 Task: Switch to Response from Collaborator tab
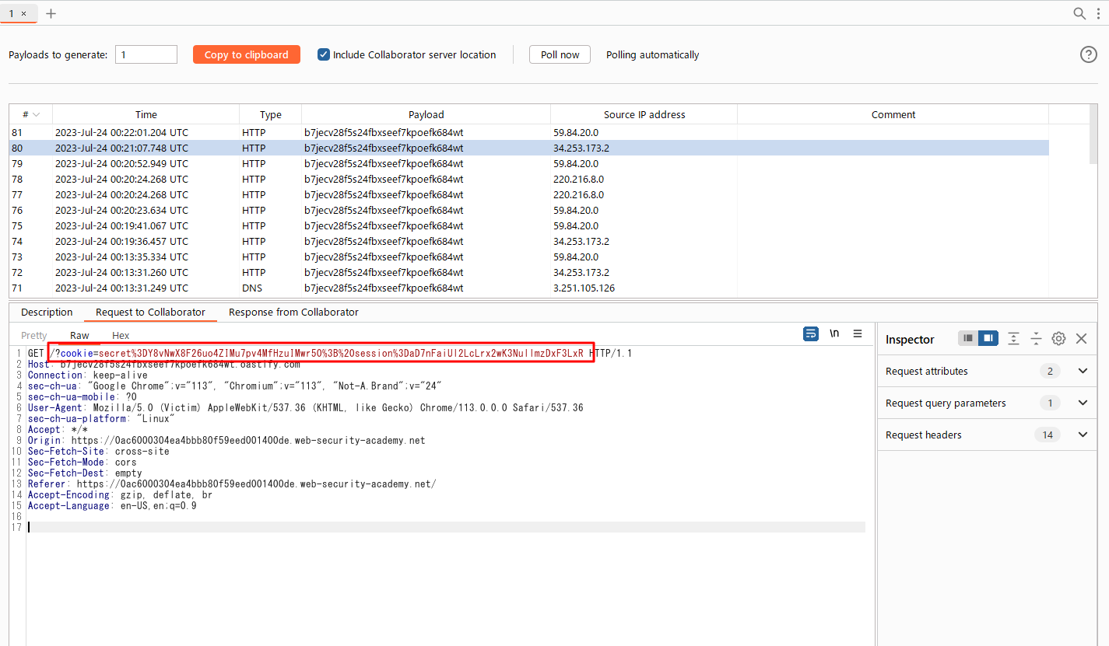point(293,312)
